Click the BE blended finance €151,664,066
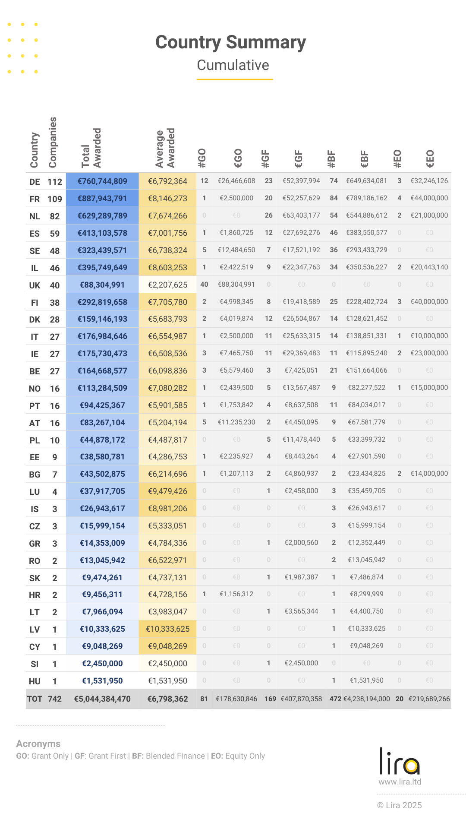 pos(367,370)
